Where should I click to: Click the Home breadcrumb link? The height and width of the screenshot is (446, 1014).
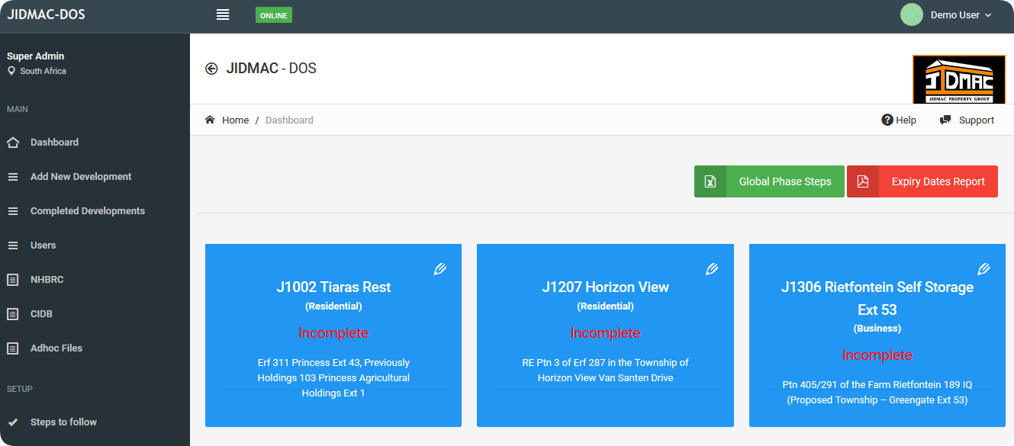tap(235, 120)
